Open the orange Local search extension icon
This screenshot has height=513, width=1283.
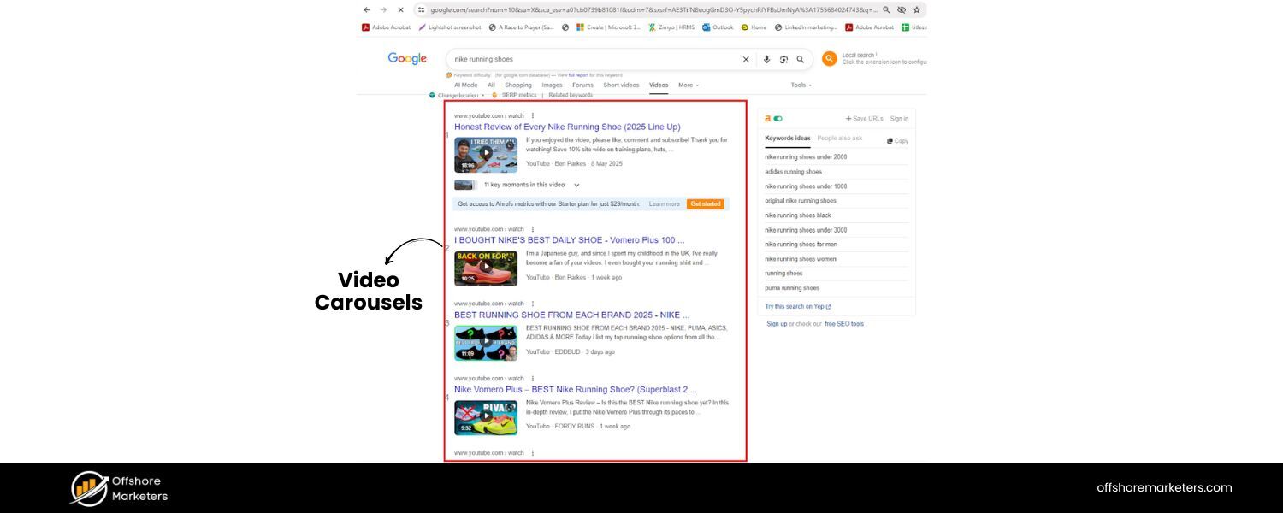coord(828,59)
